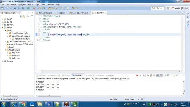Open the Run button dropdown arrow
The width and height of the screenshot is (190, 107).
[31, 8]
